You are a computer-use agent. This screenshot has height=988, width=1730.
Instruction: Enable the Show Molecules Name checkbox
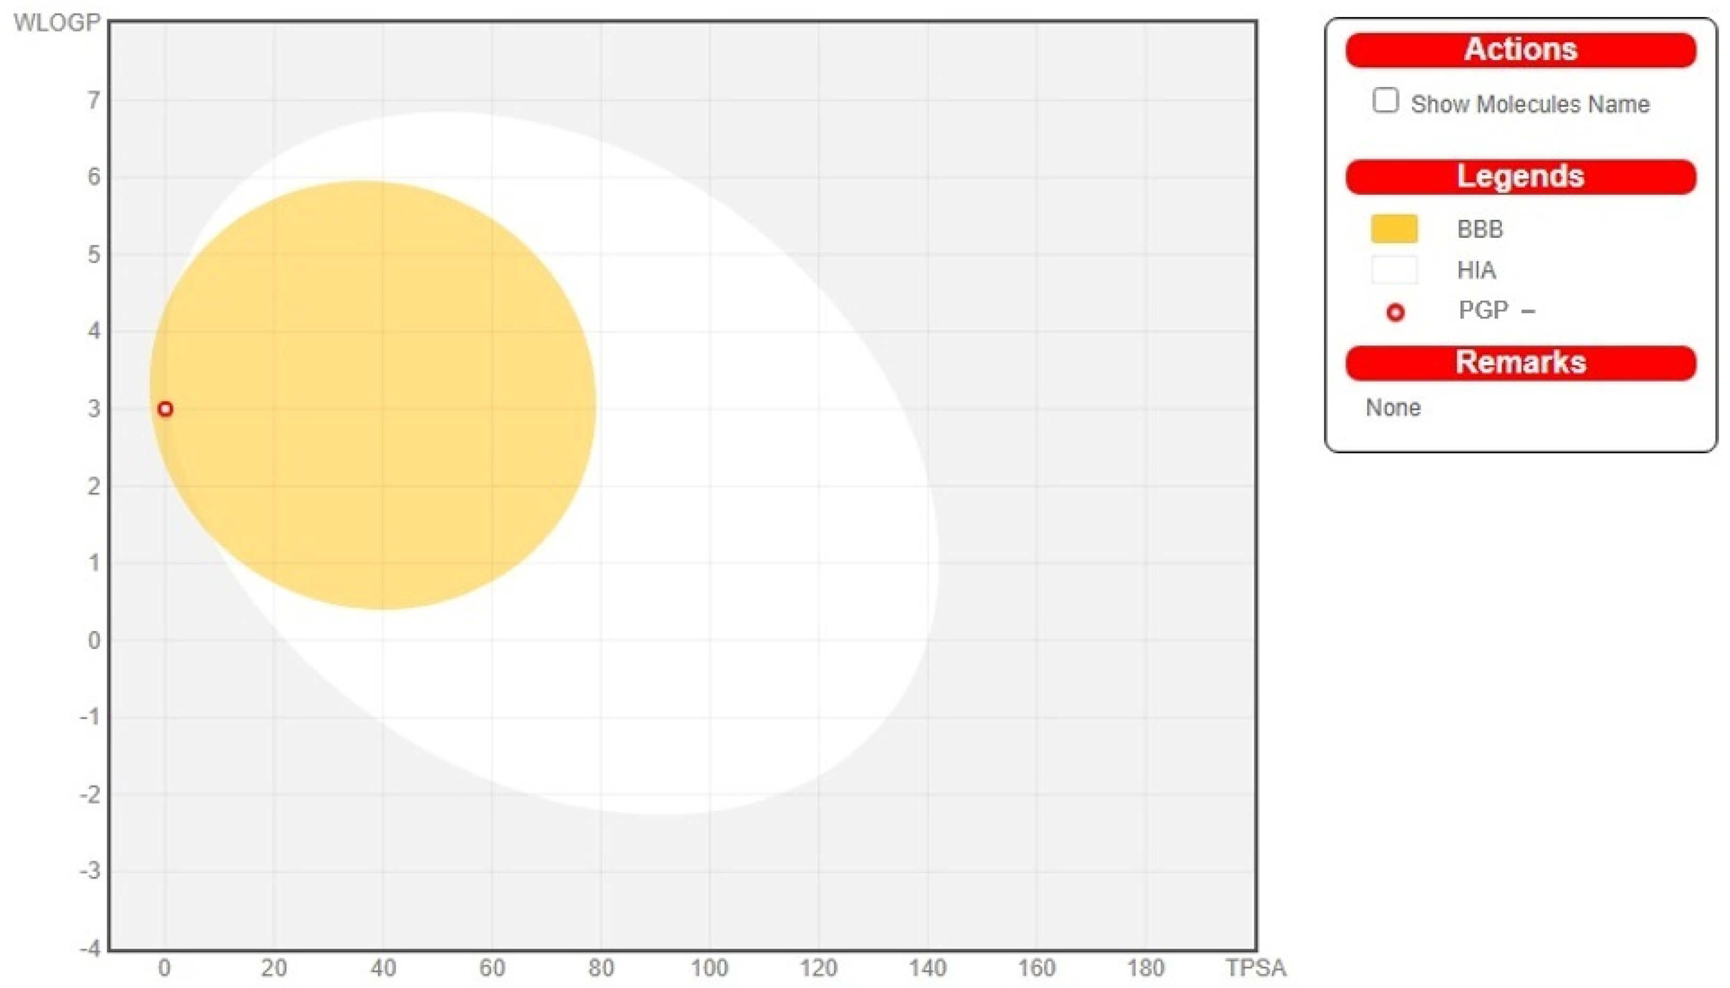coord(1384,100)
